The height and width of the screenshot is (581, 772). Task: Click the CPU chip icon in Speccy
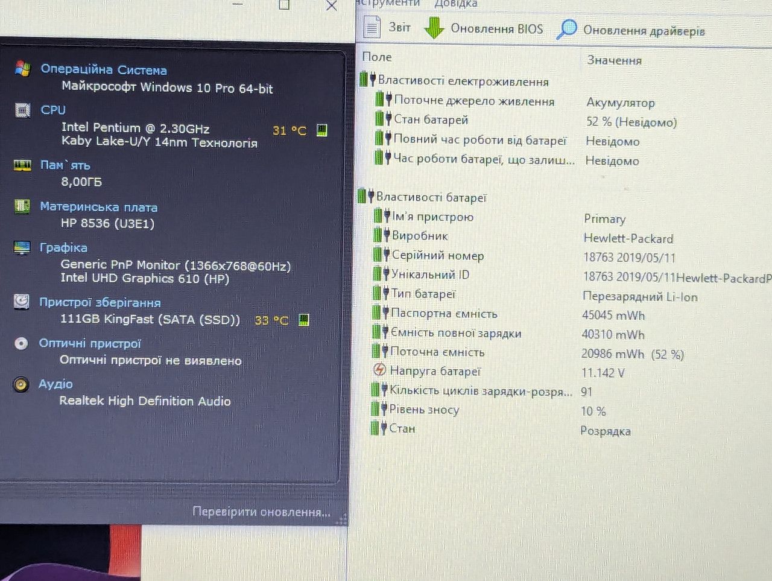(x=23, y=110)
